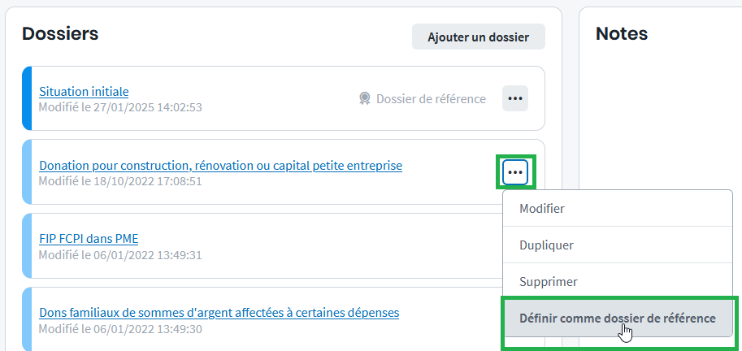Select Supprimer to delete the dossier
Viewport: 742px width, 351px height.
pyautogui.click(x=549, y=282)
